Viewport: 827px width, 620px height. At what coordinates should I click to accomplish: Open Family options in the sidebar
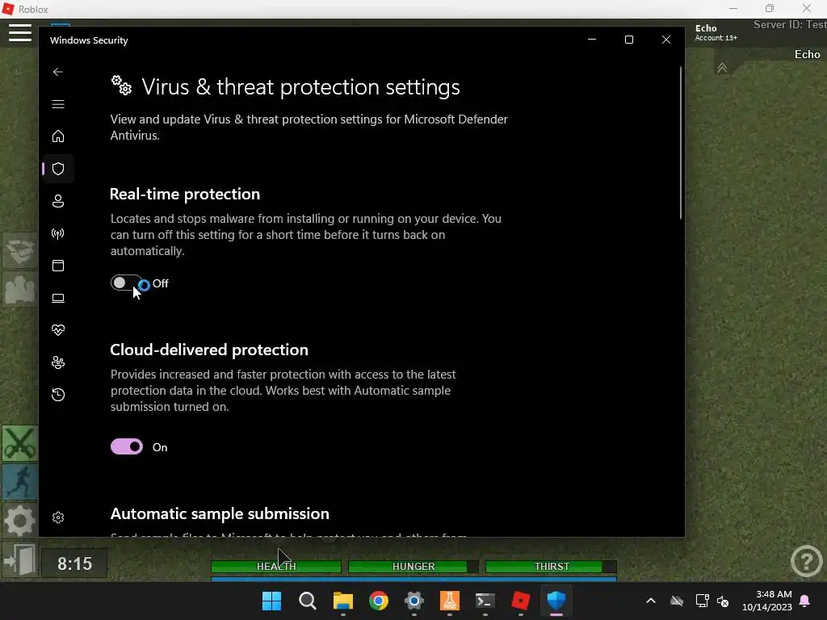(x=58, y=362)
